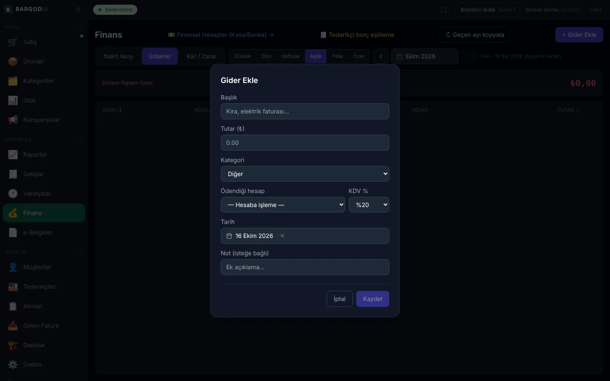Click Geçen ayı kopyala button
The height and width of the screenshot is (381, 610).
[x=474, y=35]
